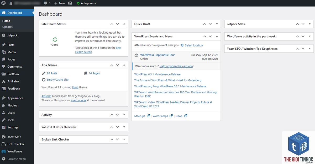Open the Dashboard menu item
Viewport: 315px width, 164px height.
(x=17, y=13)
